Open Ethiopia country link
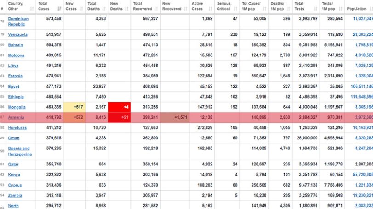 [x=16, y=97]
